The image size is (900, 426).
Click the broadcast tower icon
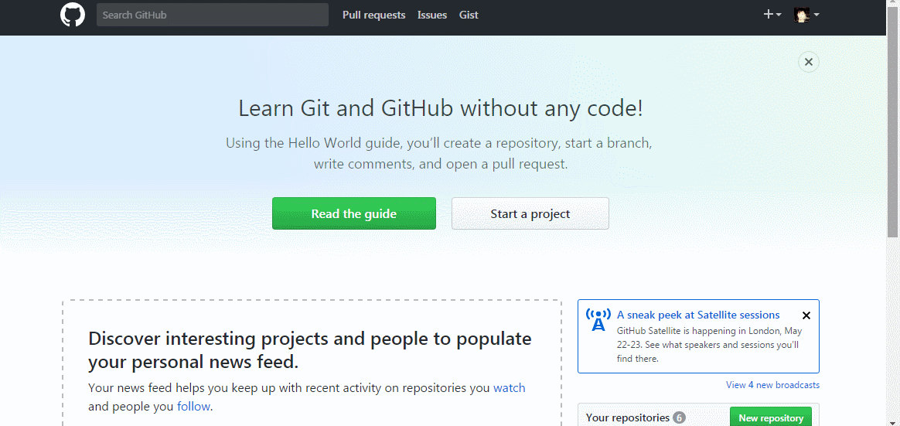598,320
